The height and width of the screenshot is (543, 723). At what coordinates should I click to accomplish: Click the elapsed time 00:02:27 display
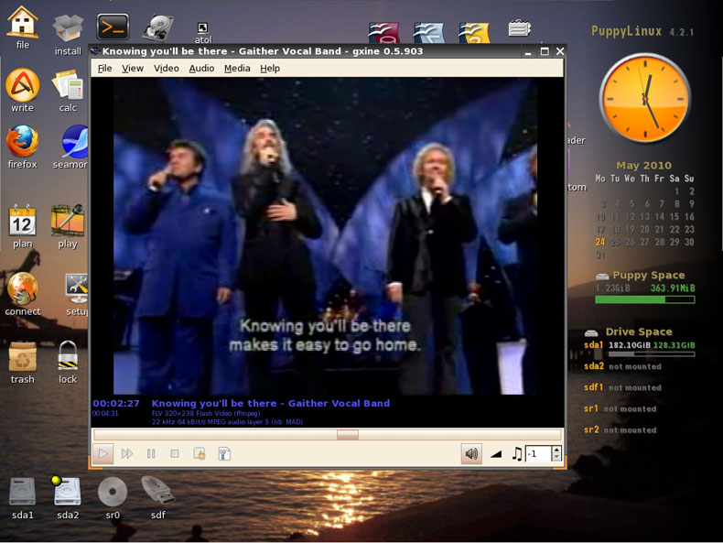(116, 403)
